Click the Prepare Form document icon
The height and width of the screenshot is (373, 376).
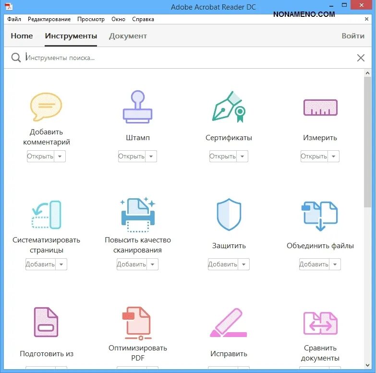coord(46,322)
